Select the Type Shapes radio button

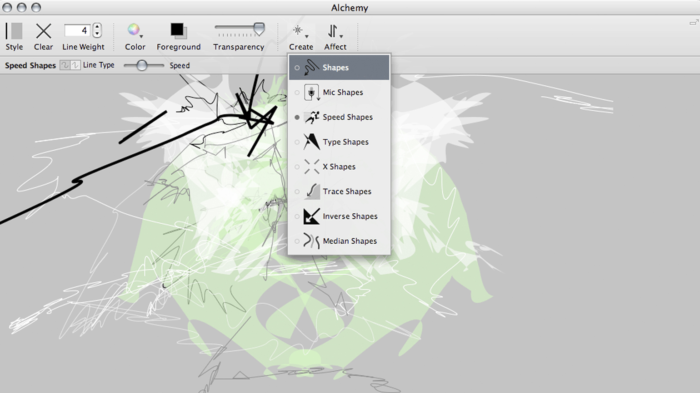click(297, 142)
